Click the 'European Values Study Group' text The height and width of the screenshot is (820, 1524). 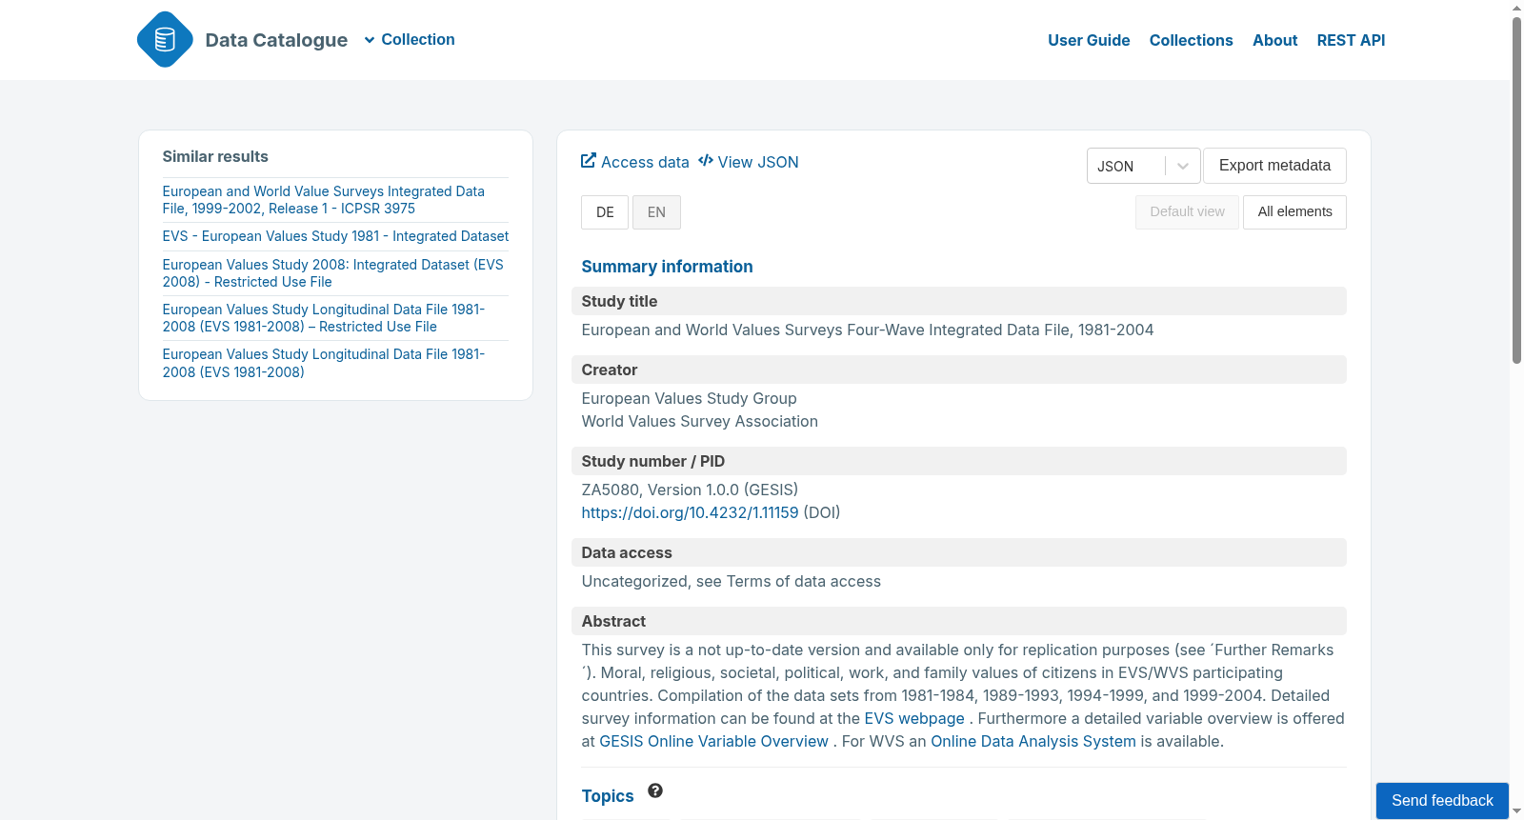[690, 398]
